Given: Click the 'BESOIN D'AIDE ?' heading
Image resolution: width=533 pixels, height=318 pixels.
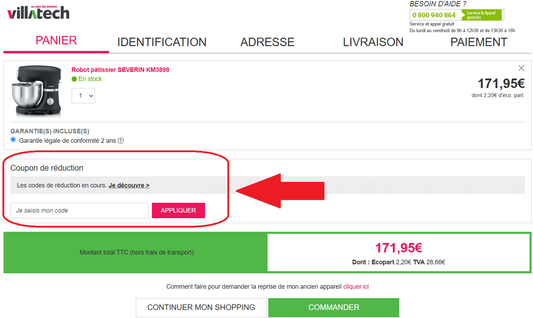Looking at the screenshot, I should click(438, 4).
